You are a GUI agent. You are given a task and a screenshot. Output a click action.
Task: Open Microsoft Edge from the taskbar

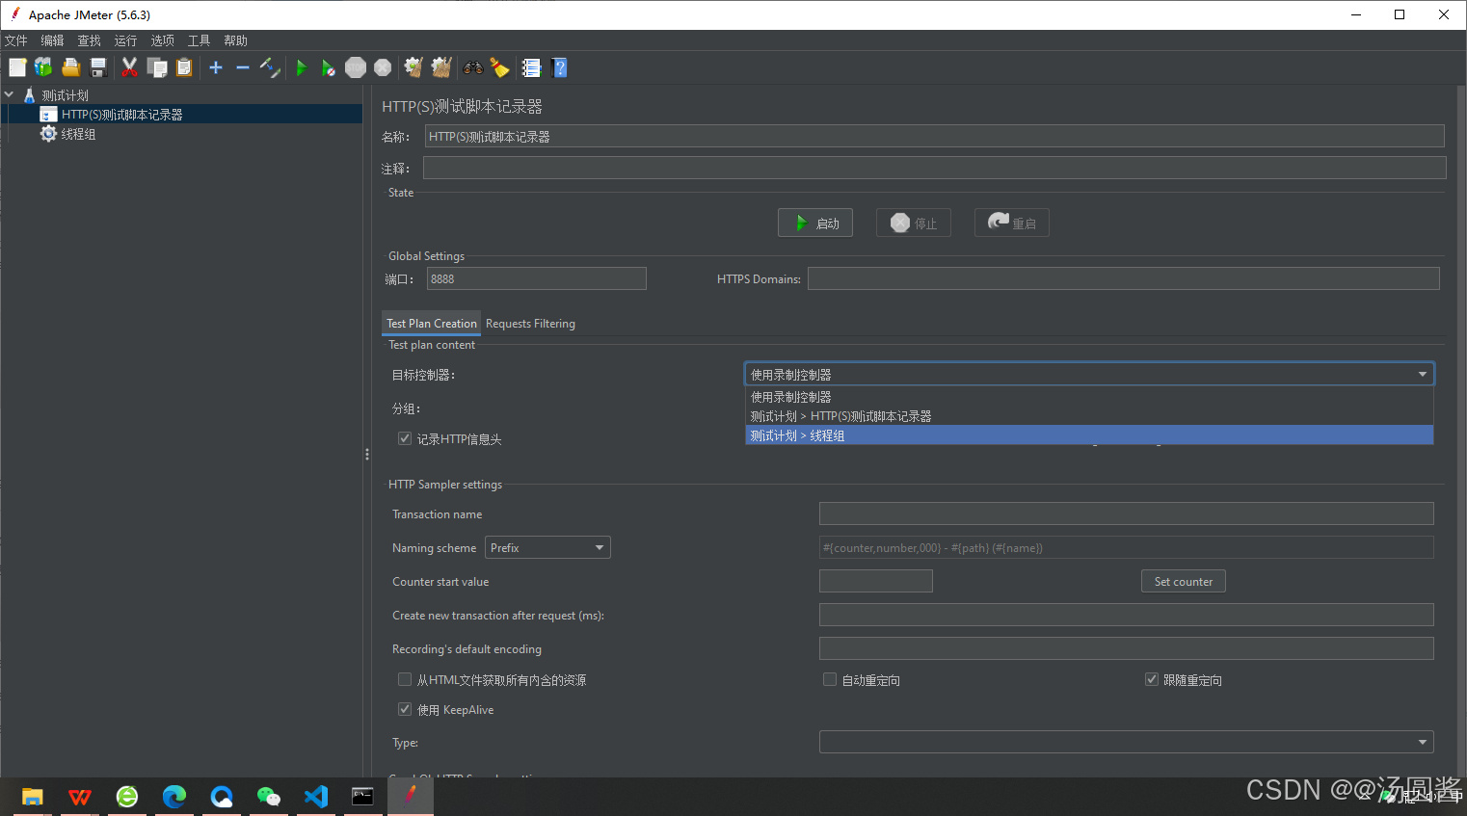[x=174, y=797]
